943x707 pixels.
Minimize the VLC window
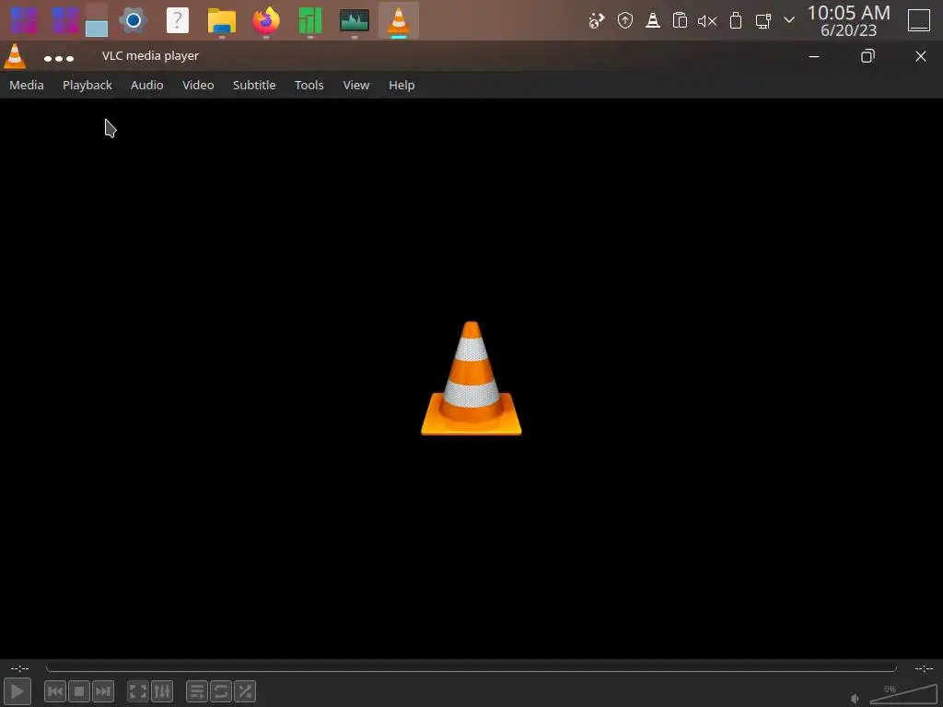814,56
